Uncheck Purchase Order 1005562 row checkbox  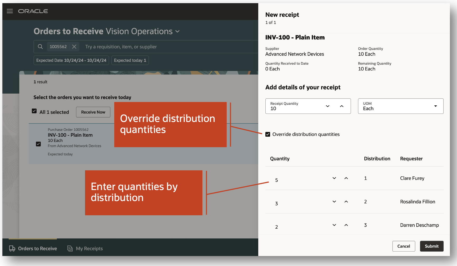(38, 144)
